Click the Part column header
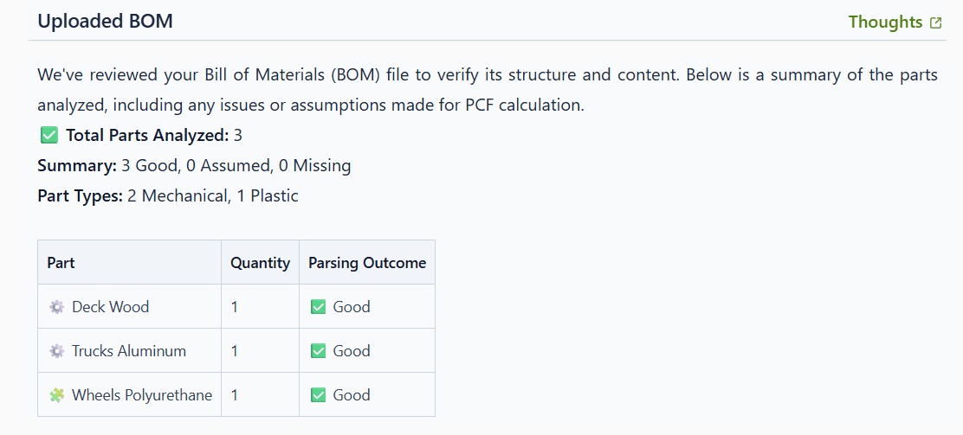Image resolution: width=963 pixels, height=435 pixels. click(x=61, y=263)
